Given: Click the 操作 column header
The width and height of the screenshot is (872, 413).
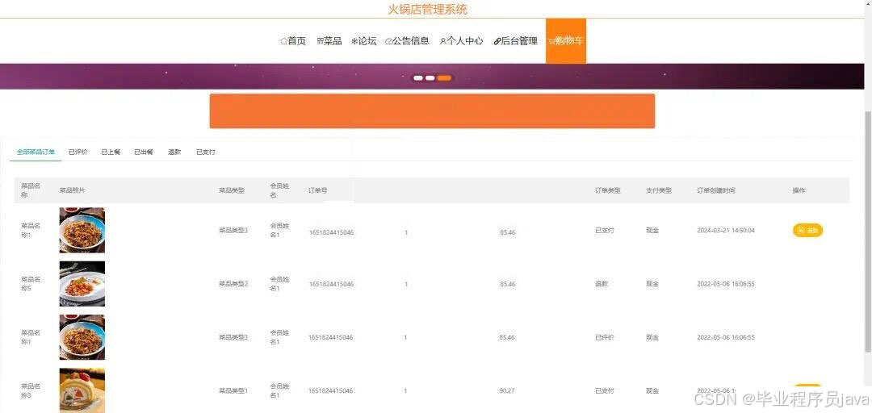Looking at the screenshot, I should click(x=799, y=190).
